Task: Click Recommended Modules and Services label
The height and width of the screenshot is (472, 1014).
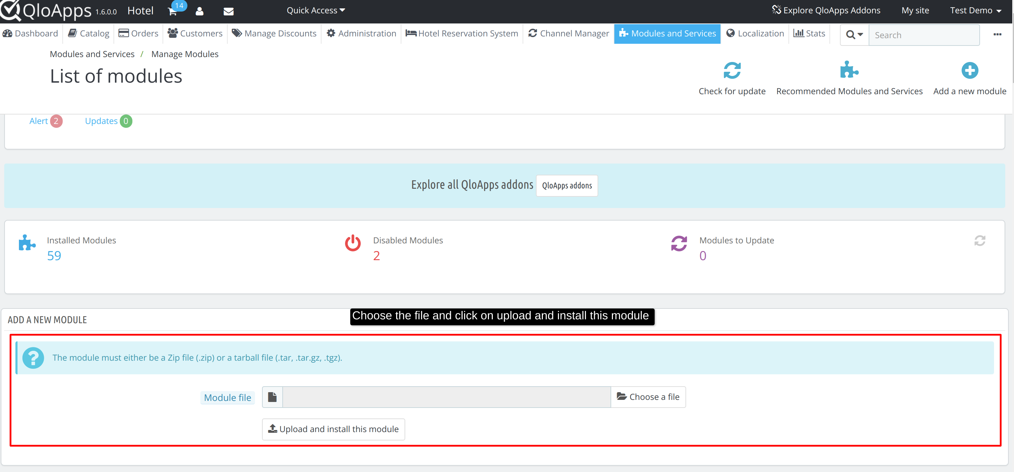Action: coord(849,91)
